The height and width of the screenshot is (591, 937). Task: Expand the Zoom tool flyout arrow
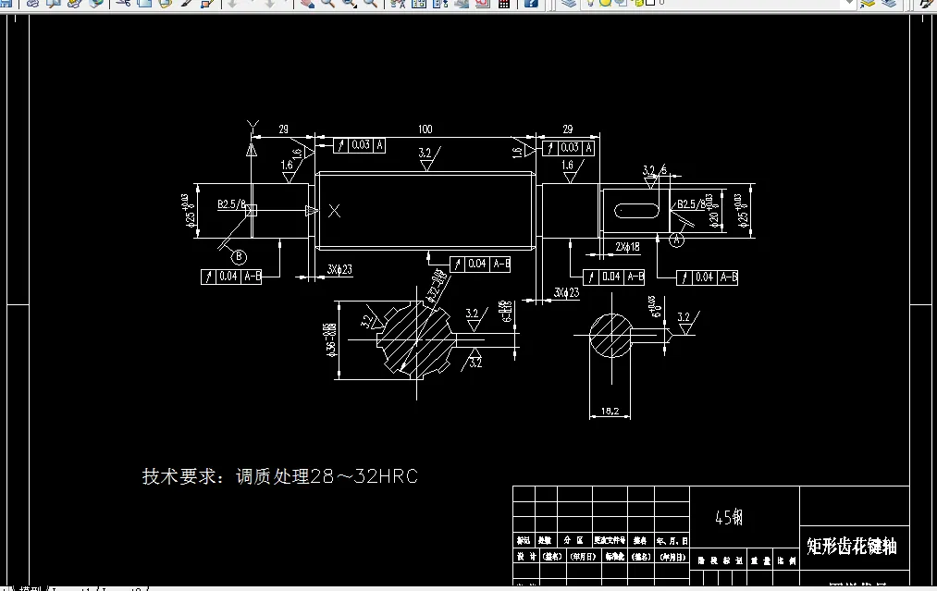pos(354,8)
